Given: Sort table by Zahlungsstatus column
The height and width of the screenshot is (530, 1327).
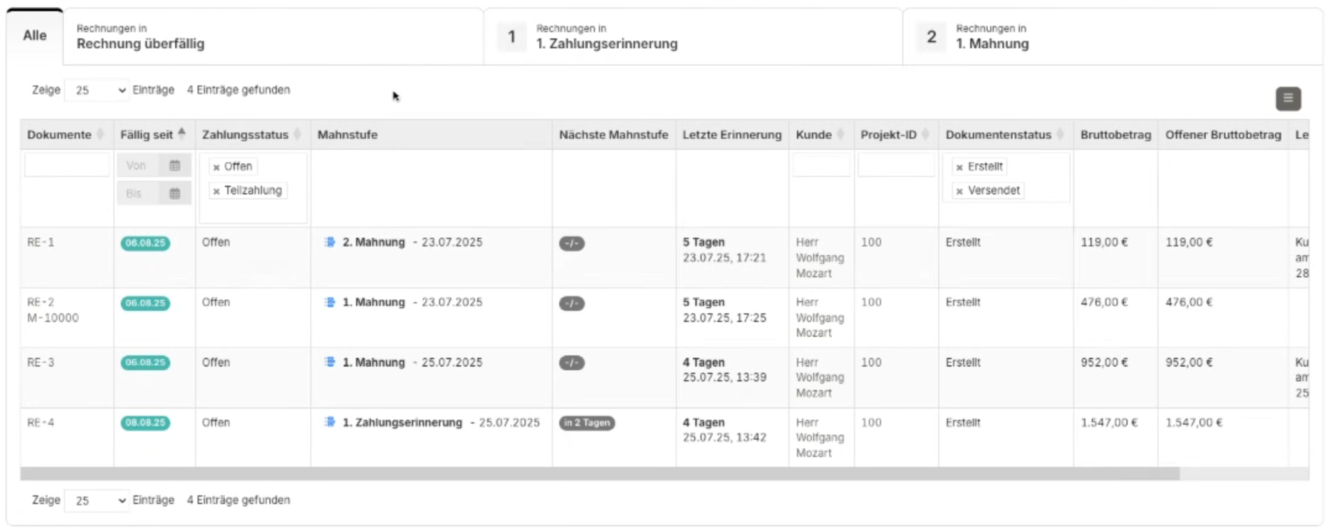Looking at the screenshot, I should tap(297, 134).
